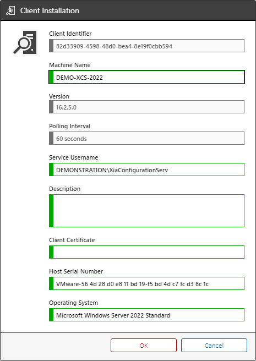Click the Client Installation title bar icon
This screenshot has height=361, width=256.
click(x=10, y=10)
